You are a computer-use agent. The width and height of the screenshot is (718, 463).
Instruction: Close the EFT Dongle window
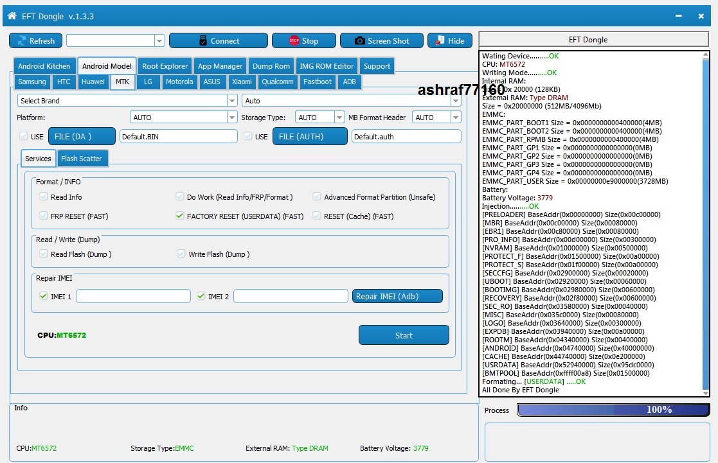pos(701,16)
